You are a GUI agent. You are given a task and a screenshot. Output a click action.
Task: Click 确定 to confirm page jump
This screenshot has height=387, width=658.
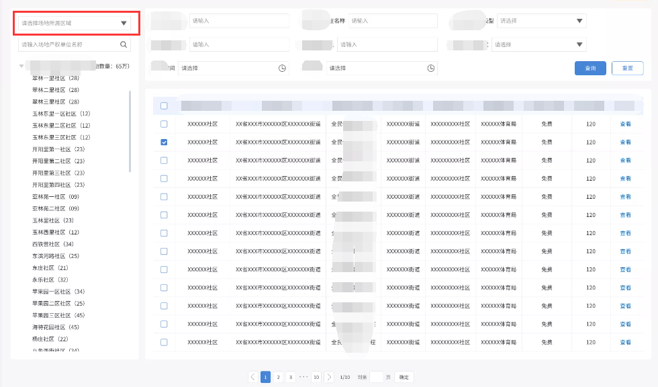click(x=404, y=377)
